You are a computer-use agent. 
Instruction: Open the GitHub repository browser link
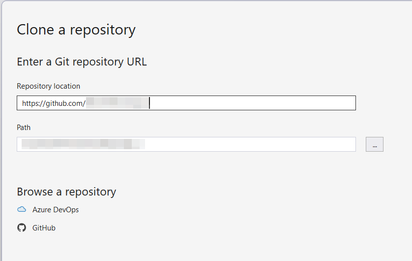[44, 228]
